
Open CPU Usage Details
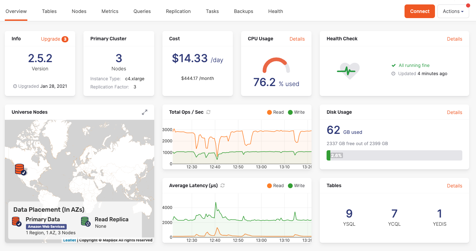297,39
